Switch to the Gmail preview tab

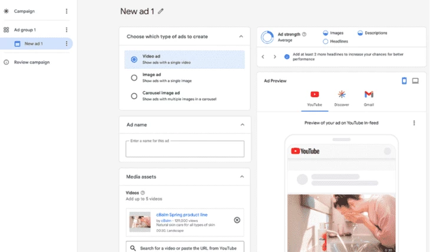pyautogui.click(x=369, y=99)
